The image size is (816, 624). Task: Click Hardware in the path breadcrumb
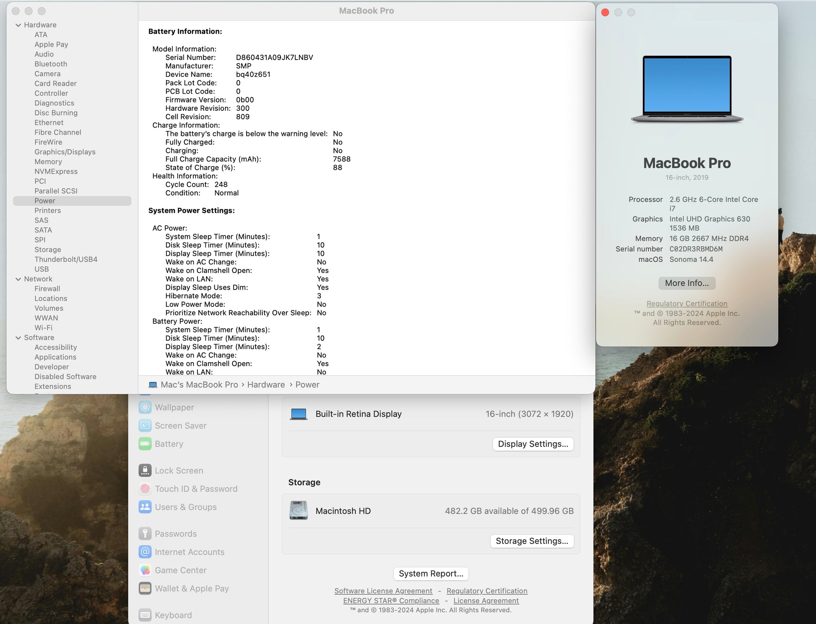[x=266, y=385]
